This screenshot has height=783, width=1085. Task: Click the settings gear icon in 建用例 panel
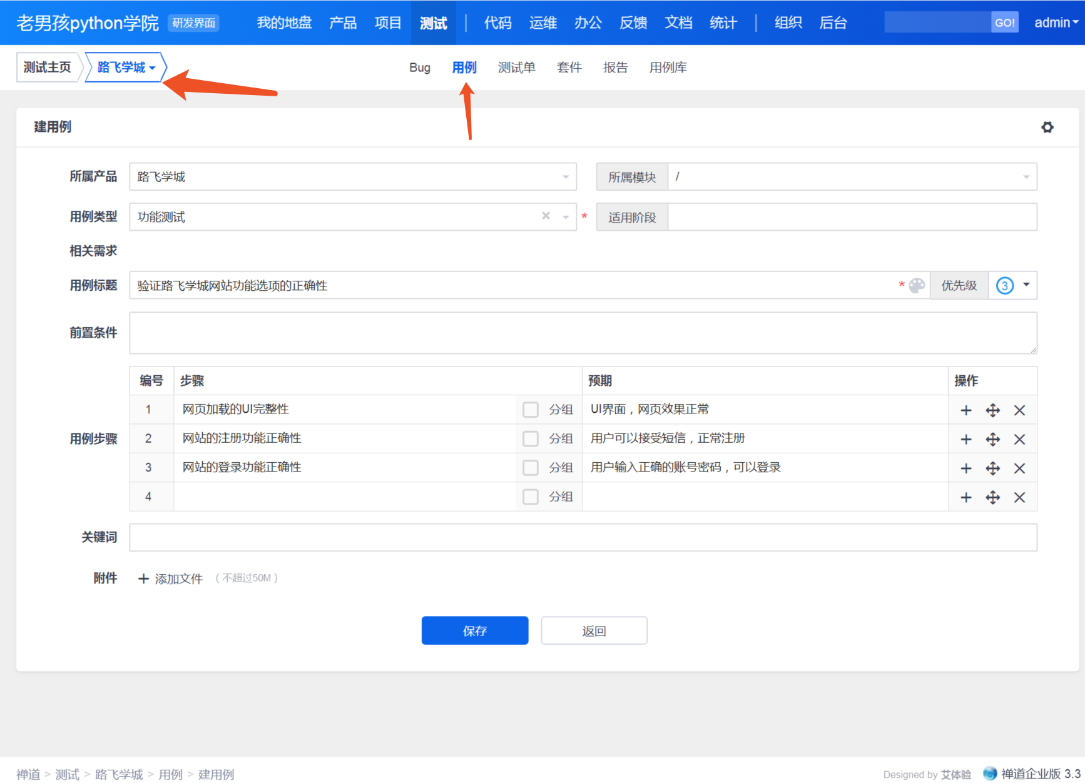[1047, 128]
